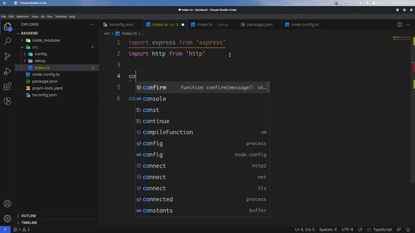The image size is (415, 233).
Task: Select the compileFunction suggestion
Action: (202, 132)
